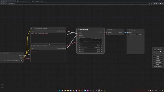The image size is (164, 92).
Task: Click the steps value field showing 40
Action: 90,43
